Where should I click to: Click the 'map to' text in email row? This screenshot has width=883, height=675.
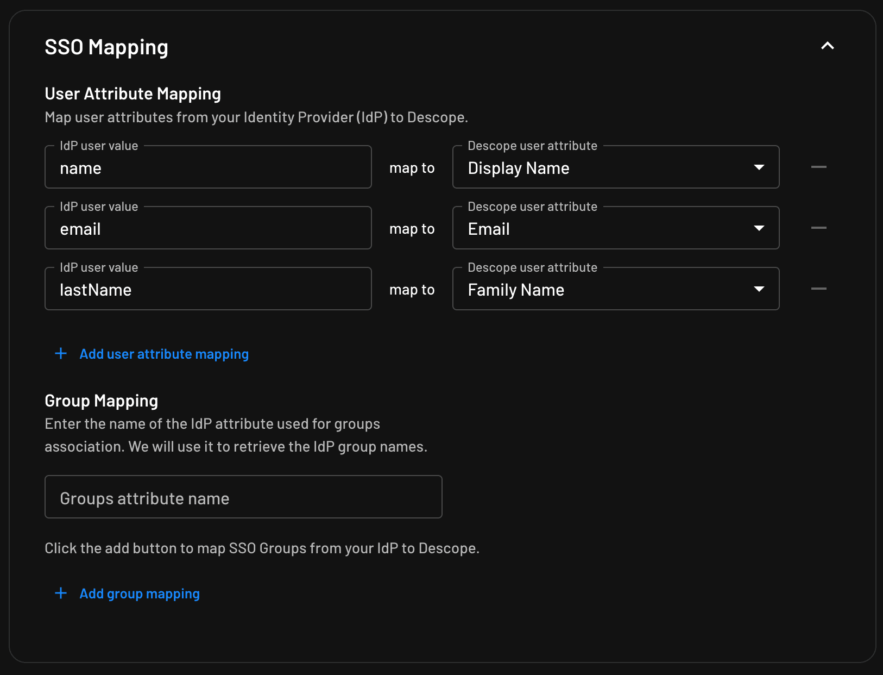tap(412, 229)
